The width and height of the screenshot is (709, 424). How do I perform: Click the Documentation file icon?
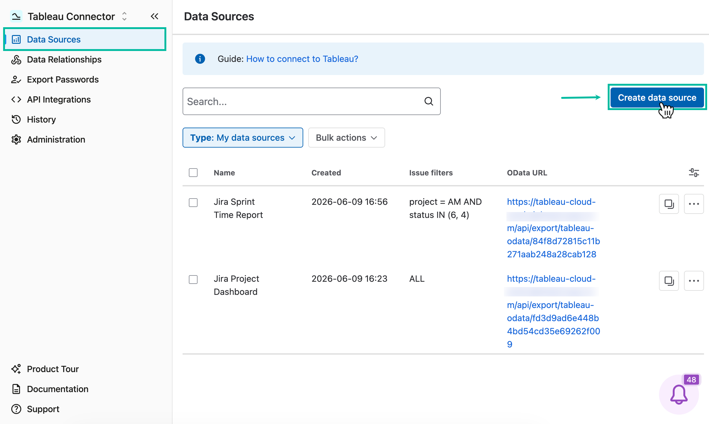point(16,389)
